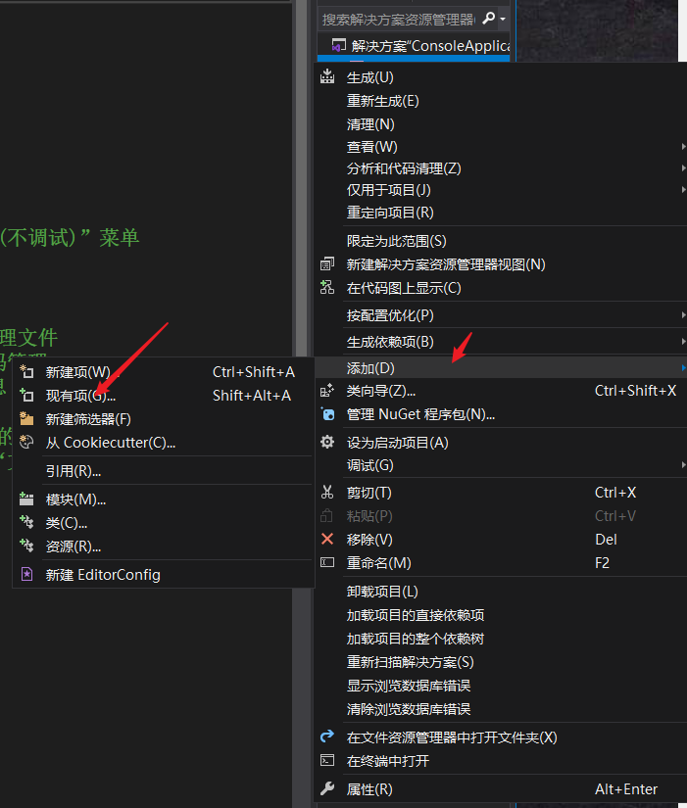Choose 限定为此范围(S)

click(396, 241)
